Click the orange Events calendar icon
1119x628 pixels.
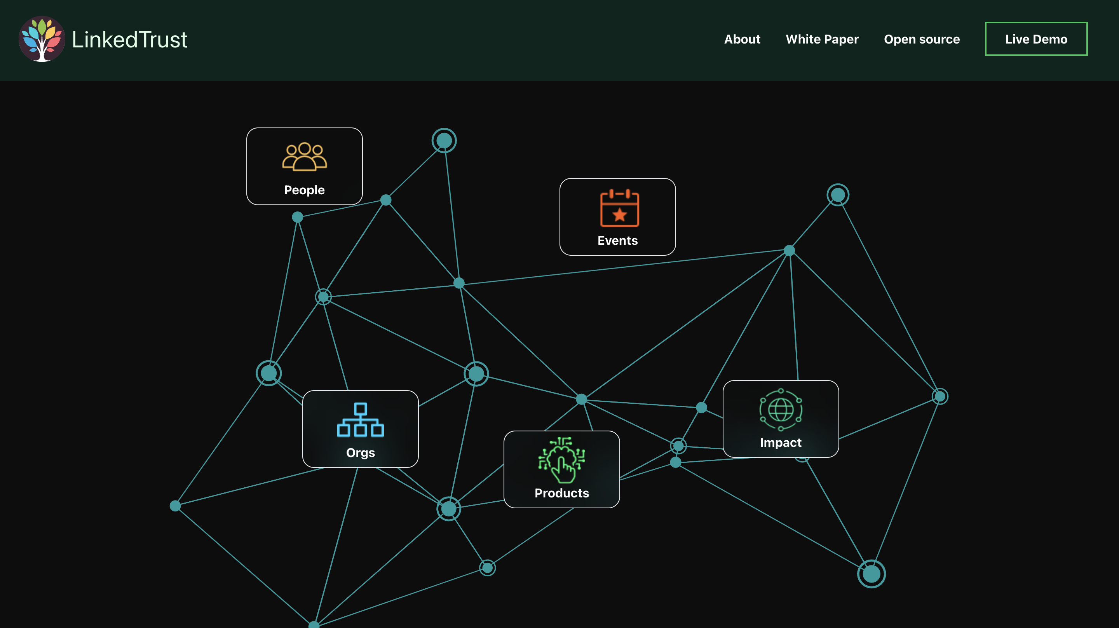click(619, 208)
